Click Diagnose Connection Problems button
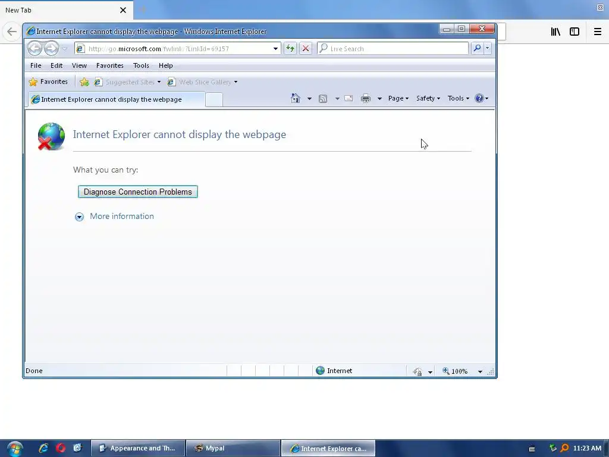 (138, 192)
